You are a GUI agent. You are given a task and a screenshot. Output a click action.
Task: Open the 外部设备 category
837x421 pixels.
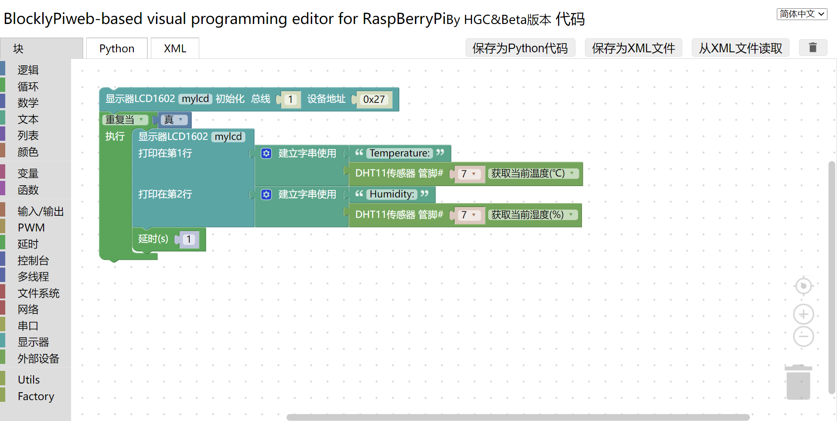coord(35,359)
